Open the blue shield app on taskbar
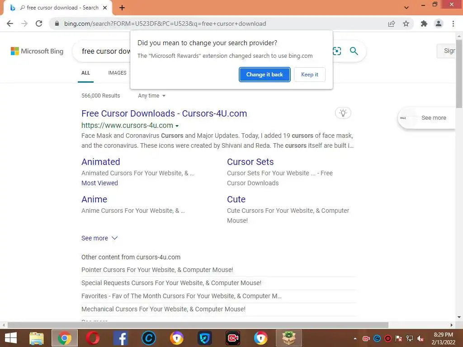Screen dimensions: 463x347 coord(205,338)
